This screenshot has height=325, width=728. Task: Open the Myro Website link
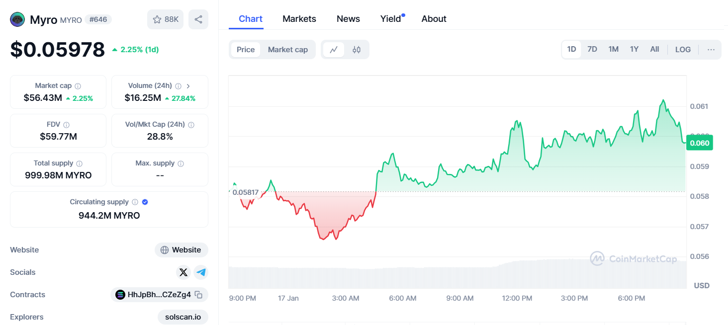182,250
